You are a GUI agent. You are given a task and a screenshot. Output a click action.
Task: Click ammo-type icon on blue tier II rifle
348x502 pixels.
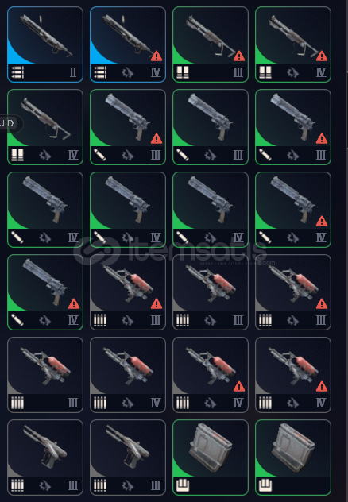point(17,72)
